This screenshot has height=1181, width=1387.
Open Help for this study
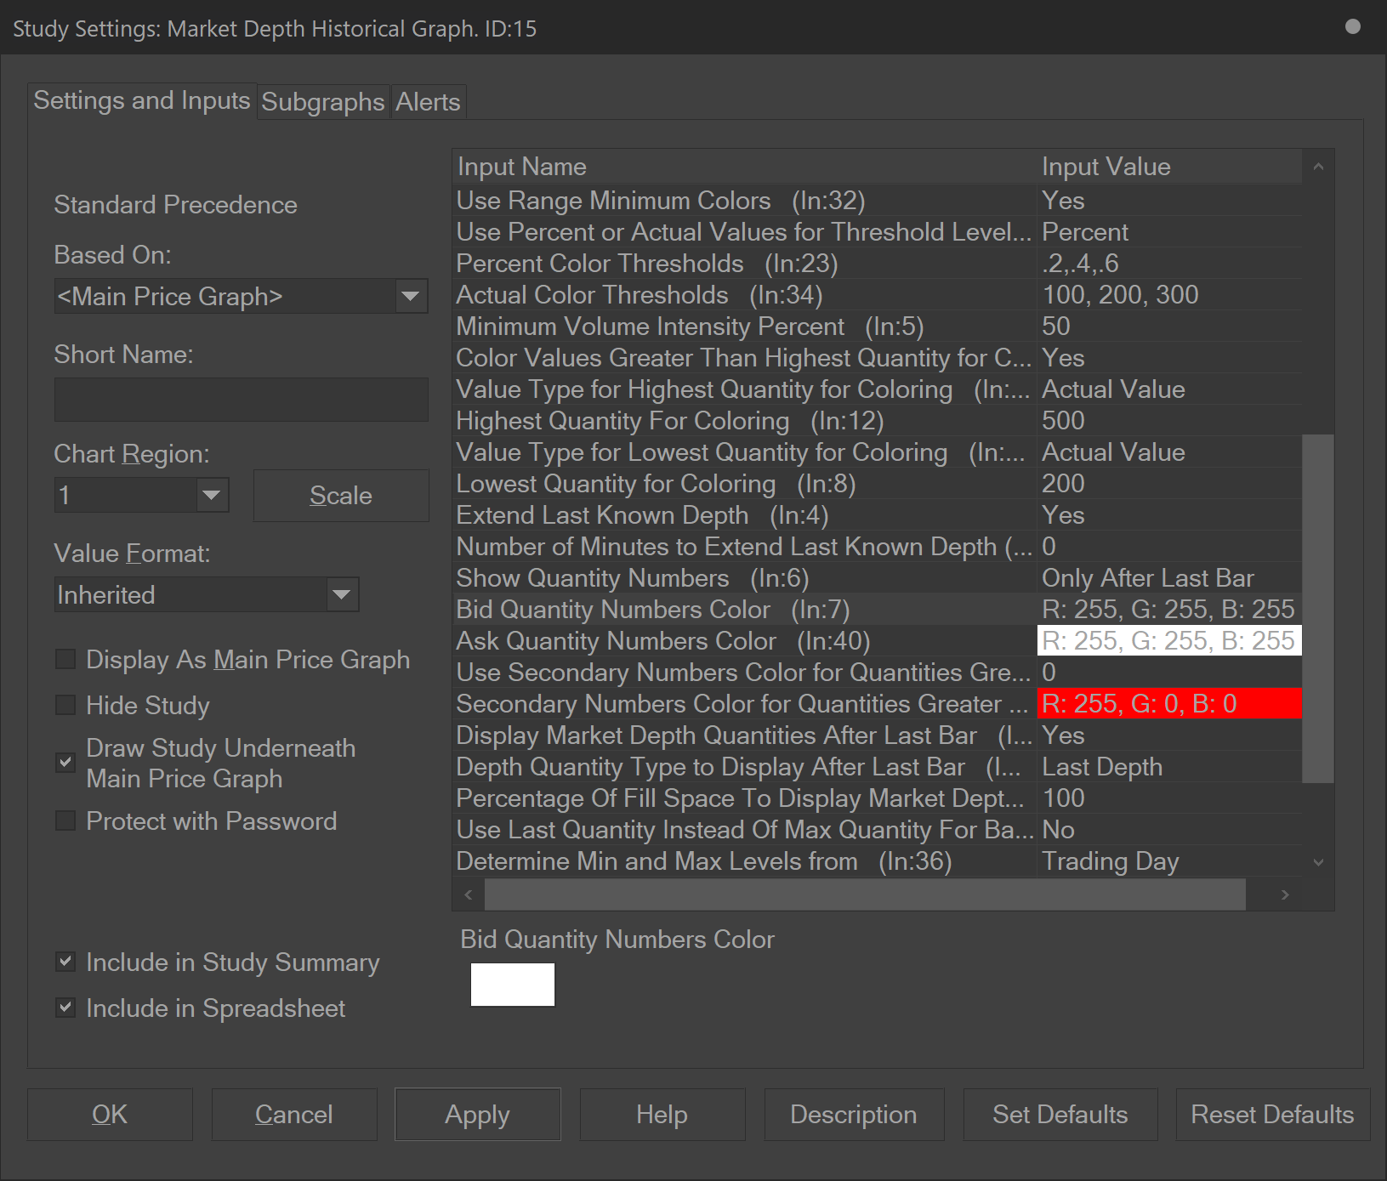point(662,1115)
